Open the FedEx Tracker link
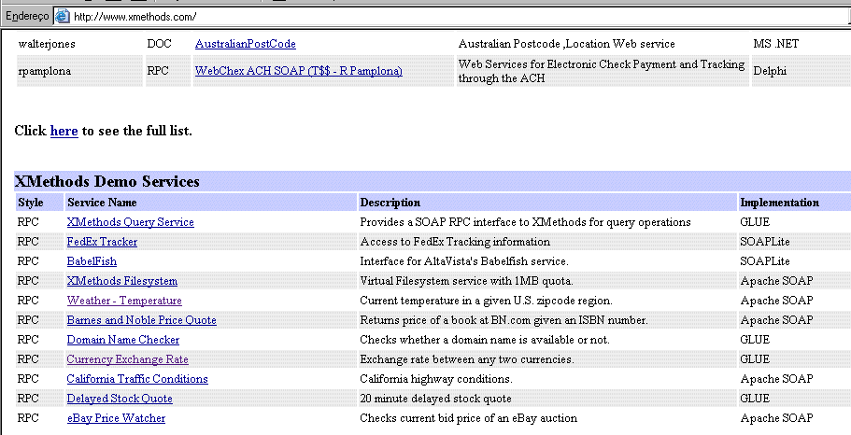 coord(102,242)
